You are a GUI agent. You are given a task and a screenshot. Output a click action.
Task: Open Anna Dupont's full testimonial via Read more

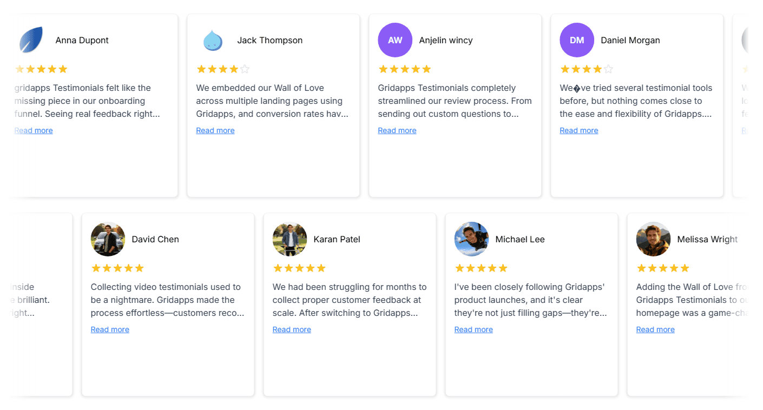[34, 130]
